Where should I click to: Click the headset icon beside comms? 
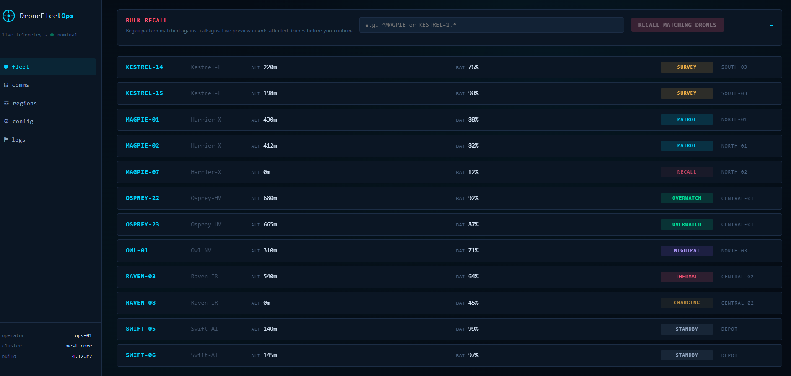coord(6,85)
